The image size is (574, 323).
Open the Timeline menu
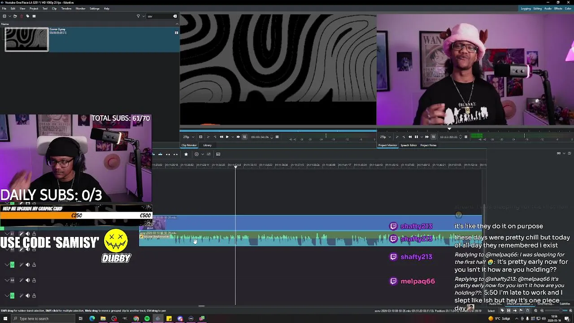pyautogui.click(x=66, y=9)
